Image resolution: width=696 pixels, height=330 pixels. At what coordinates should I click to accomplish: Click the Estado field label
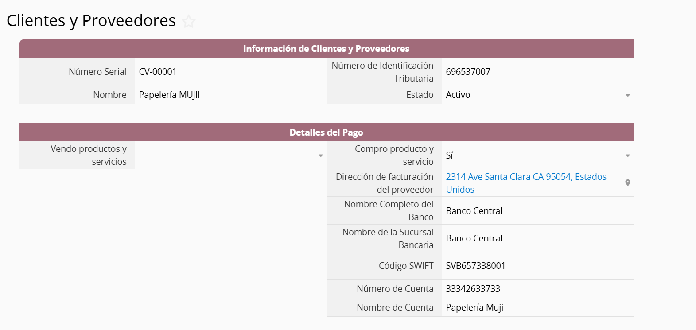[x=419, y=95]
